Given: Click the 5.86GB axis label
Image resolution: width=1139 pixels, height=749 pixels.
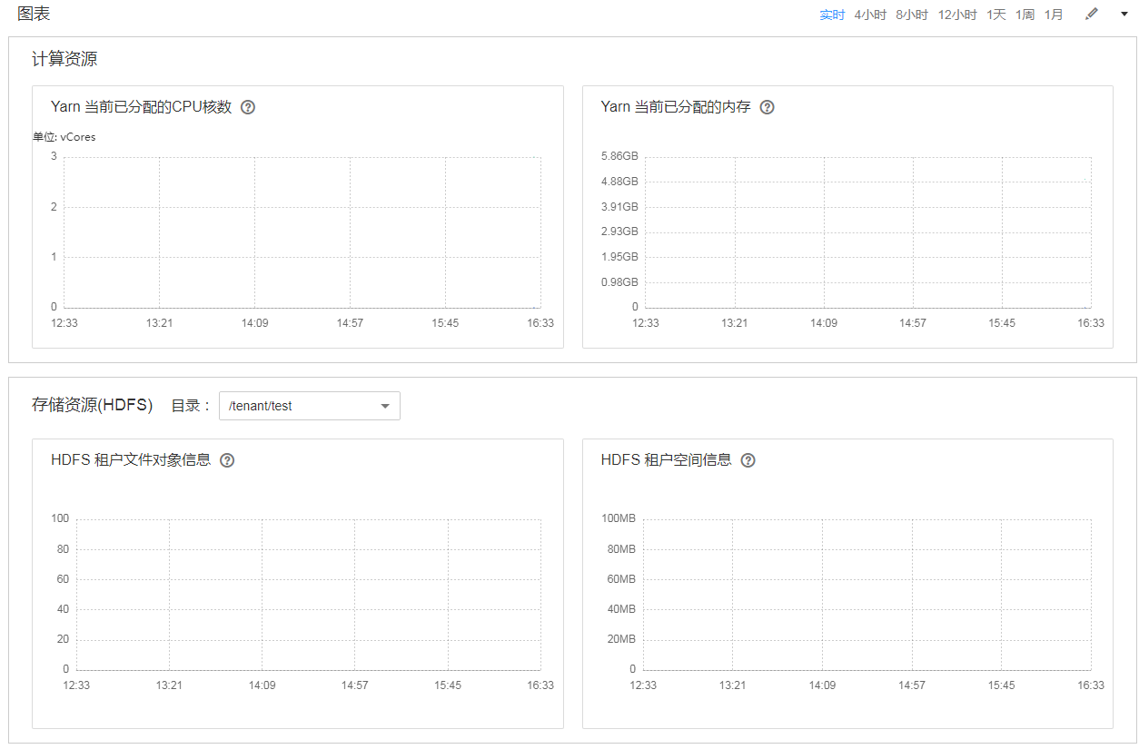Looking at the screenshot, I should [619, 157].
